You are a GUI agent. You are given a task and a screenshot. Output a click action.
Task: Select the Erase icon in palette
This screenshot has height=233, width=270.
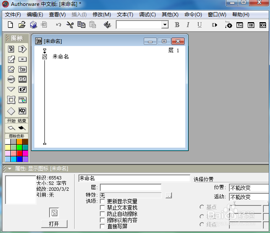coord(11,69)
